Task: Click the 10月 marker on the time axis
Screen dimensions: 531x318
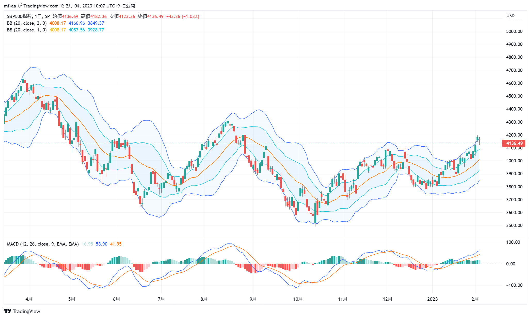Action: 298,299
